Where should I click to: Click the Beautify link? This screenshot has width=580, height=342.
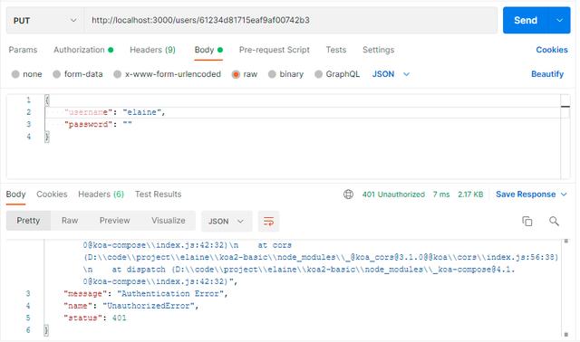[547, 74]
